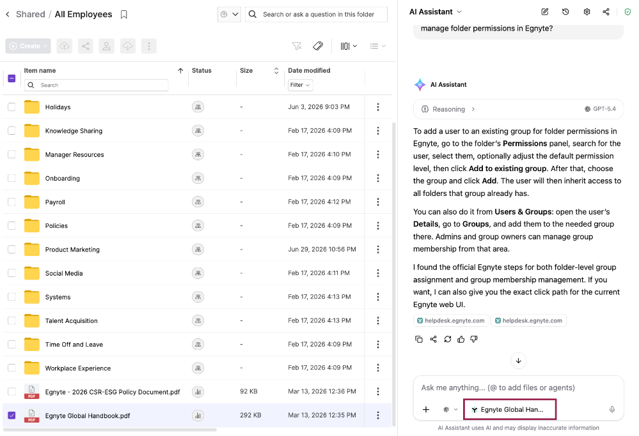This screenshot has width=639, height=436.
Task: Open the Create dropdown button
Action: click(28, 46)
